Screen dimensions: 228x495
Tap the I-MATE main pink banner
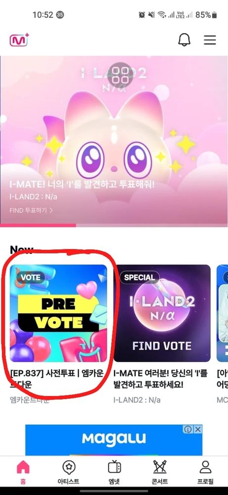[114, 140]
